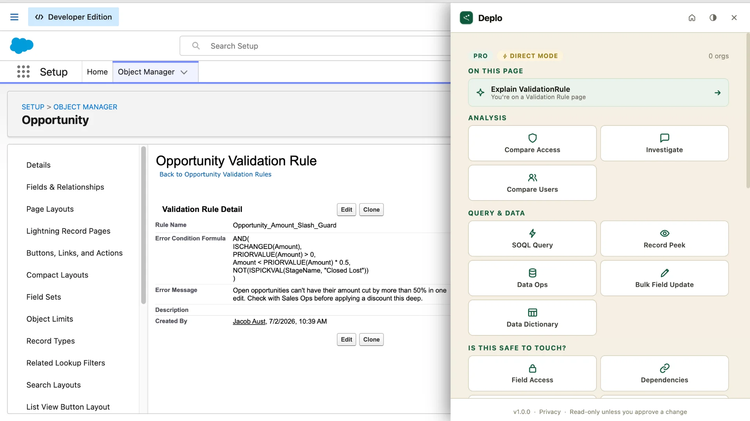Toggle Deplo dark/light theme icon
This screenshot has width=750, height=421.
point(713,18)
